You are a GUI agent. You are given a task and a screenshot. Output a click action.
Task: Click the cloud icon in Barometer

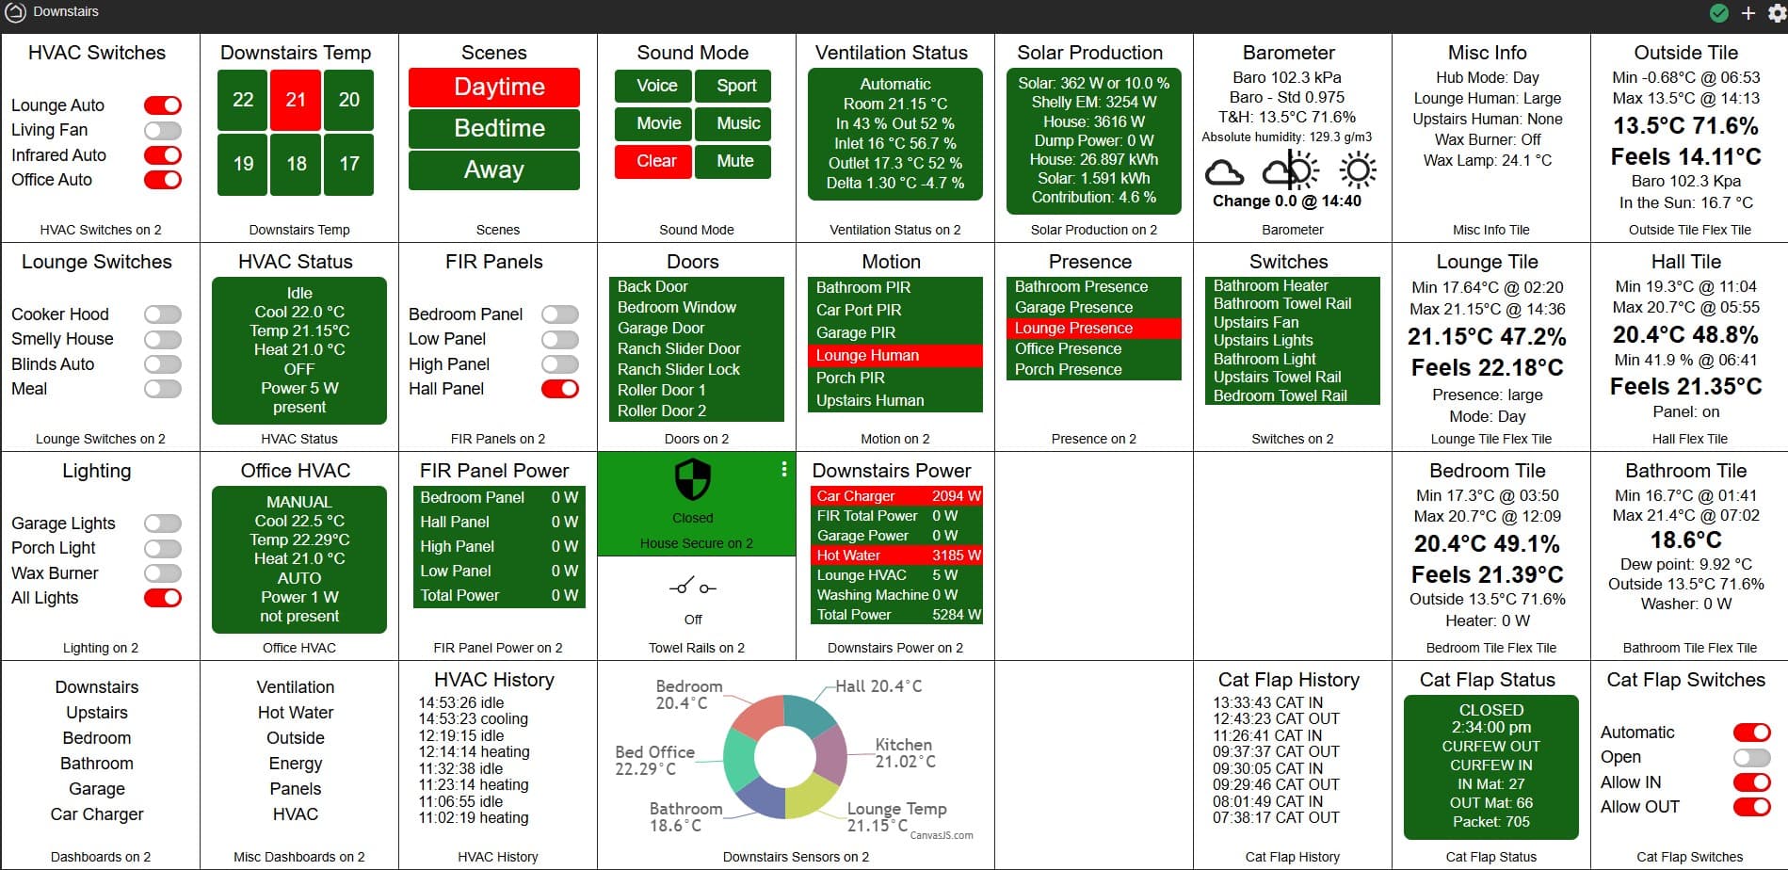1224,172
